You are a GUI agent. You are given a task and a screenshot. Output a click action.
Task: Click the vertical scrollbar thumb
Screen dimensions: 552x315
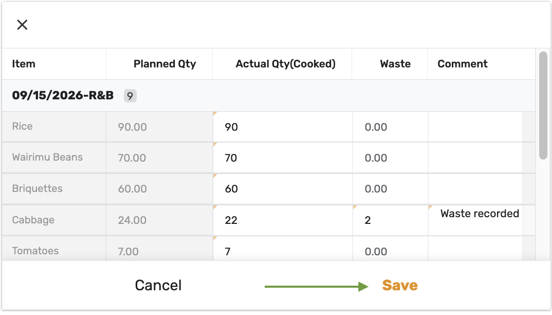(x=543, y=106)
